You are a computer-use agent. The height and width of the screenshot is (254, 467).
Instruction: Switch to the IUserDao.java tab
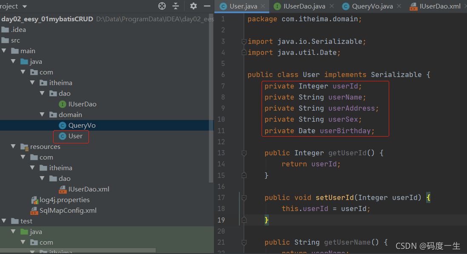(x=304, y=6)
